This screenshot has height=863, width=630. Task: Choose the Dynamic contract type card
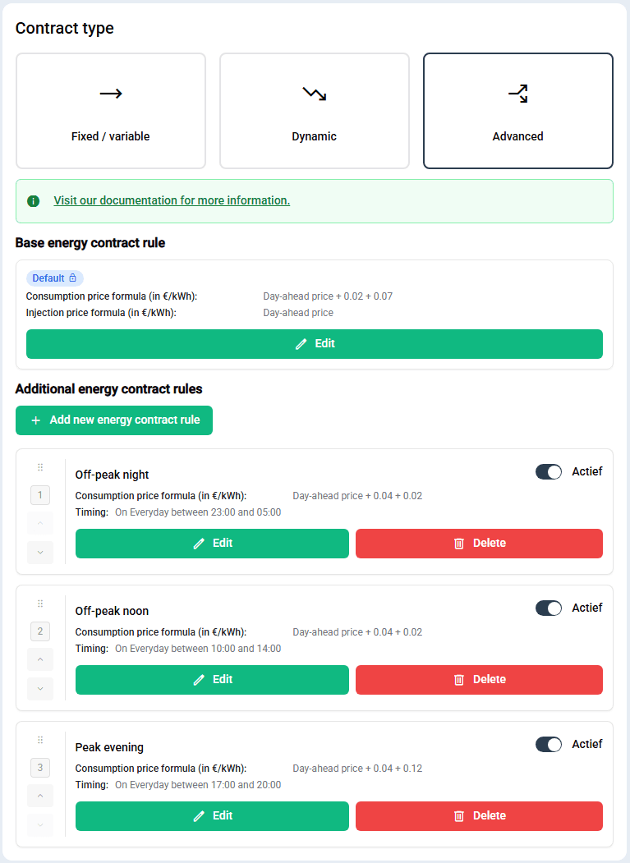(x=314, y=111)
